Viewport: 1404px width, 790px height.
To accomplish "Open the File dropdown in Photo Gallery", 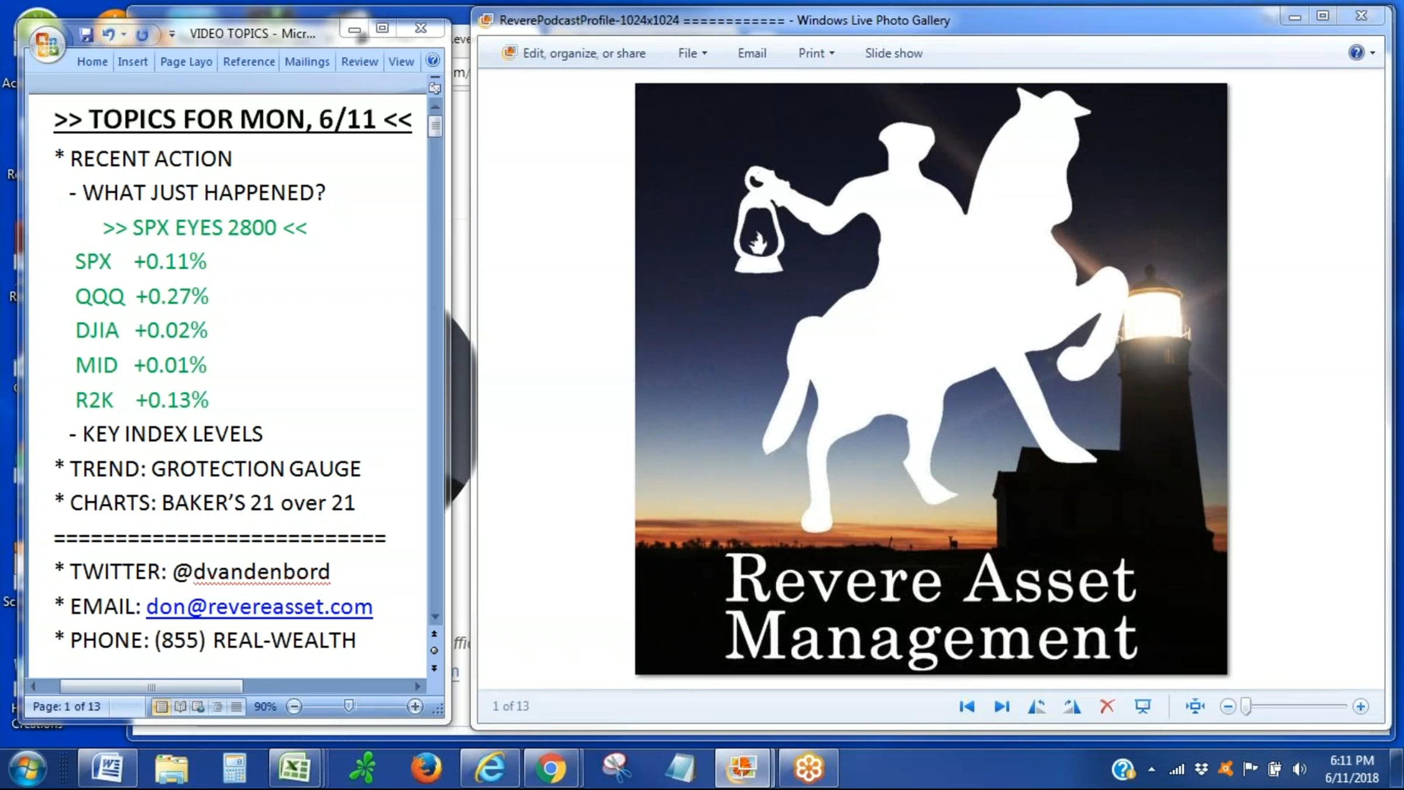I will (x=692, y=53).
